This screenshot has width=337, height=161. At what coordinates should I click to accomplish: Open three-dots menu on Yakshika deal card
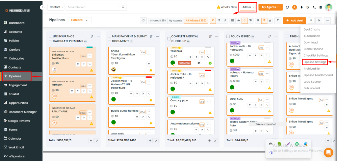[208, 52]
